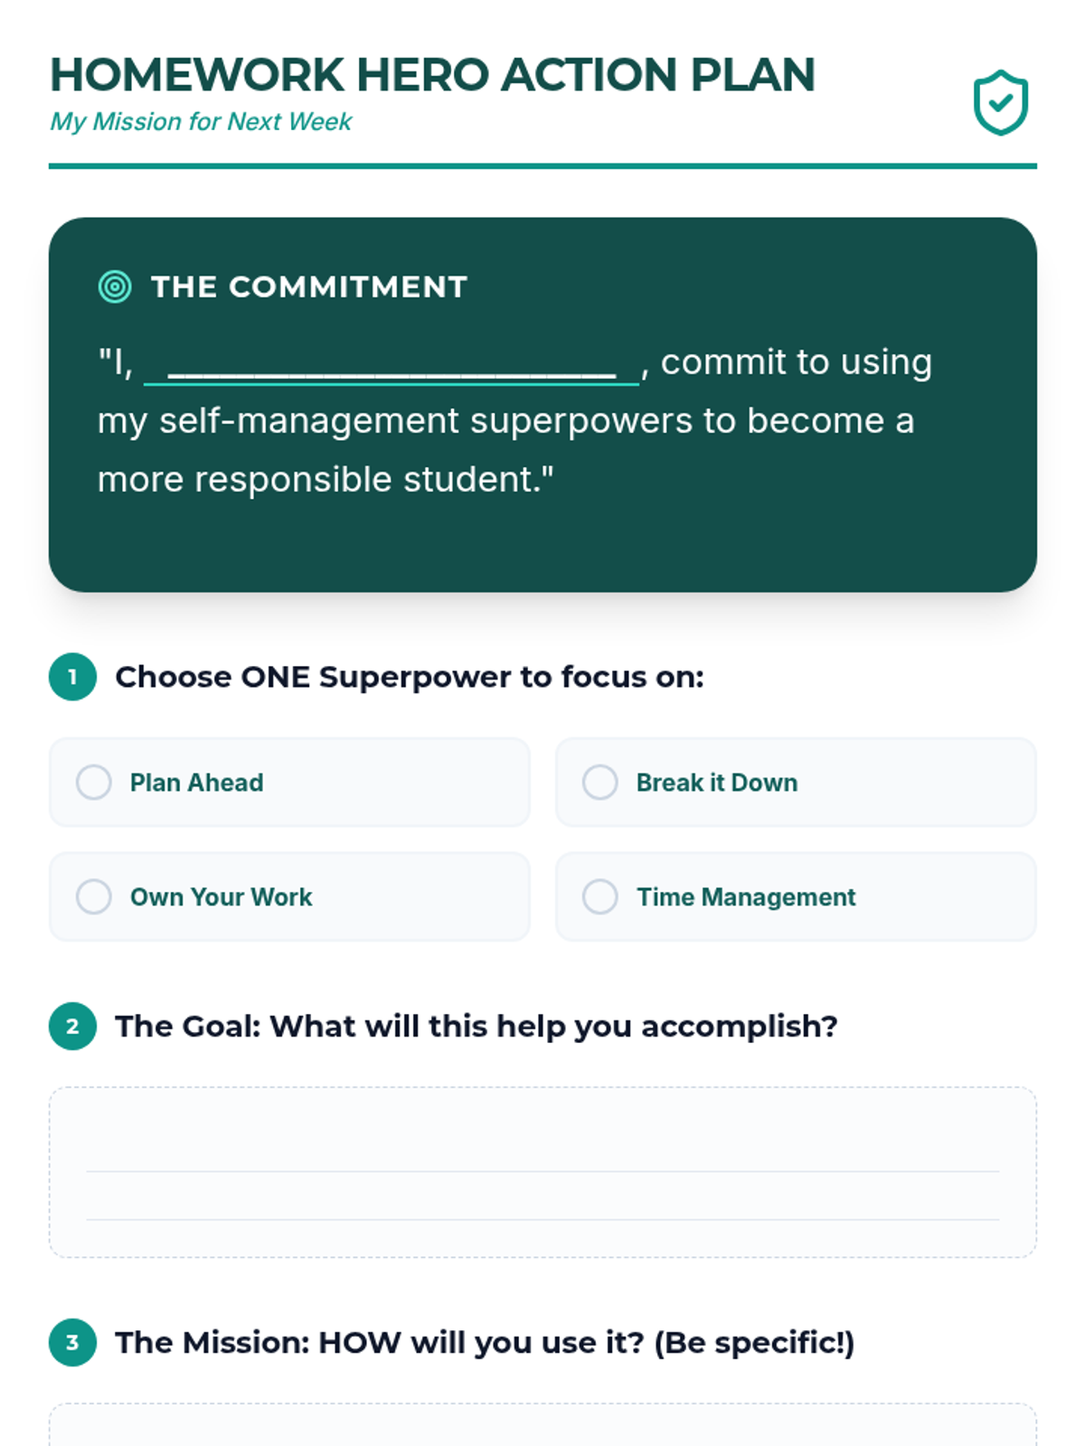Click the step 3 number badge
The image size is (1085, 1446).
click(x=73, y=1343)
